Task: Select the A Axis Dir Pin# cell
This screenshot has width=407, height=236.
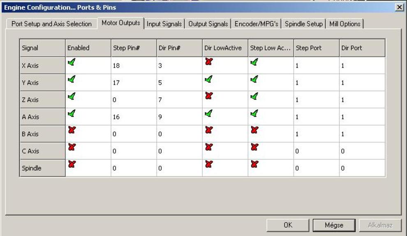Action: click(179, 117)
